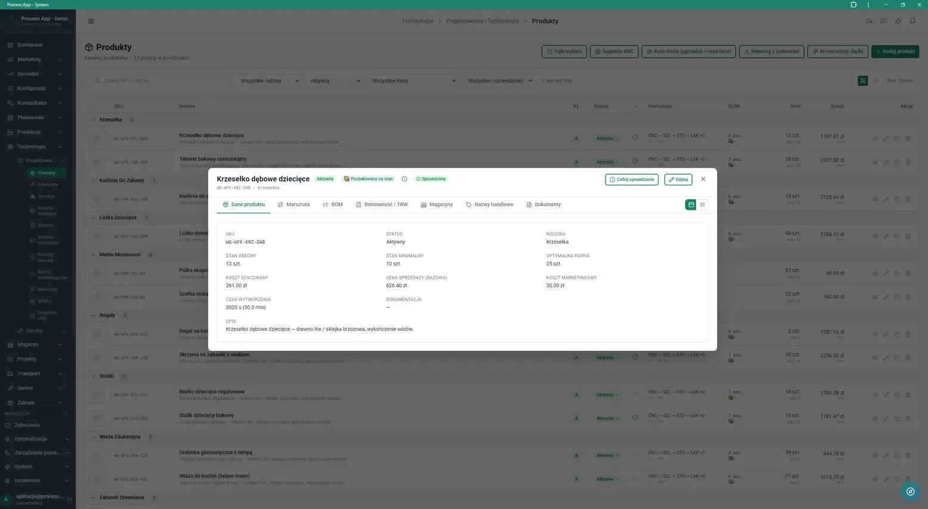Click Technologia breadcrumb link
This screenshot has width=928, height=509.
point(417,21)
